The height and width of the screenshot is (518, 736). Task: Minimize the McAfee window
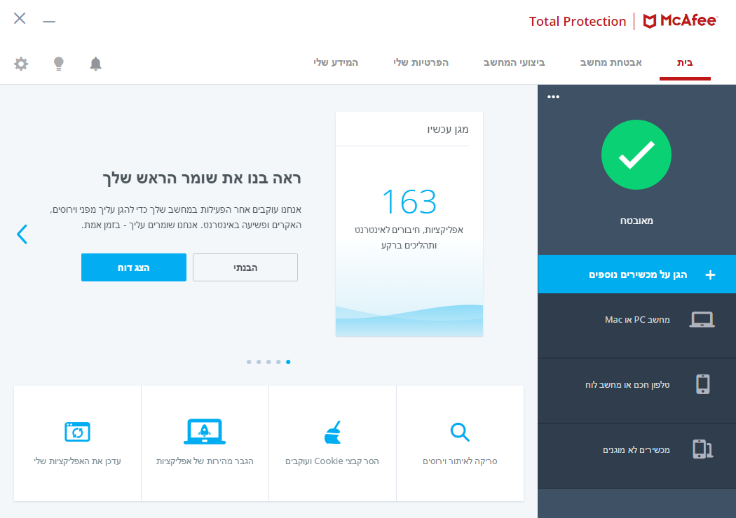[x=49, y=22]
